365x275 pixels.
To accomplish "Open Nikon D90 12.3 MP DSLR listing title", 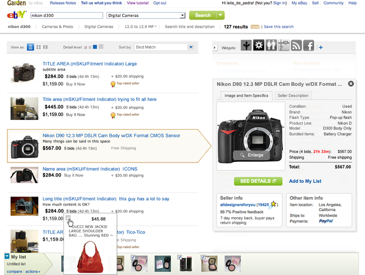I will (x=111, y=136).
